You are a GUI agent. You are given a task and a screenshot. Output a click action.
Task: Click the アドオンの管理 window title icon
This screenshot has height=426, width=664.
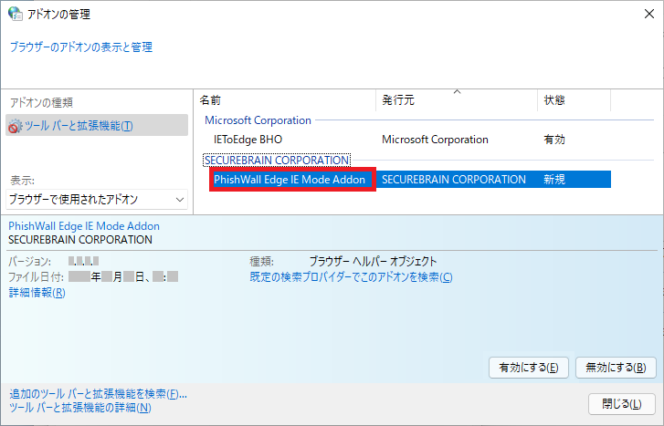click(x=16, y=14)
